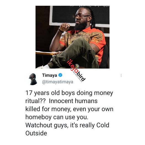145x145 pixels.
Task: Click the line 'homeboy can use you.'
Action: 57,117
